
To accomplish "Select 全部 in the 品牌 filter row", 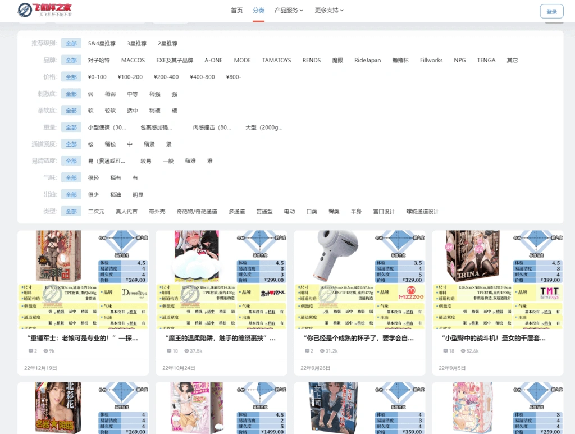I will click(71, 60).
